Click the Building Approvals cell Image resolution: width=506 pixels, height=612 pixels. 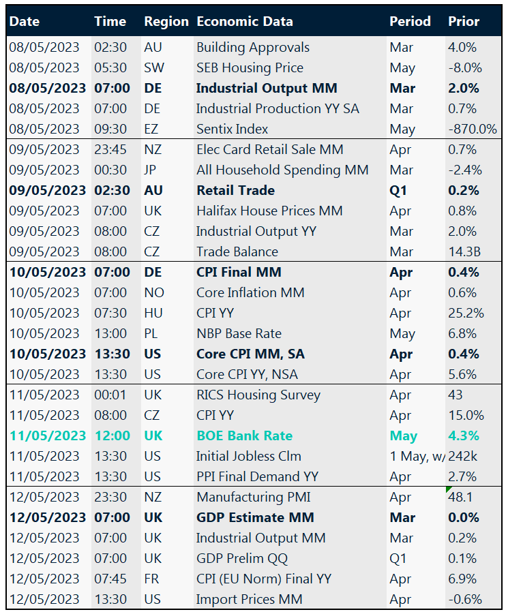(252, 47)
